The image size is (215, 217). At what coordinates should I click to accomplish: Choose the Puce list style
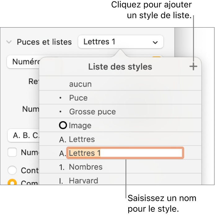tap(78, 98)
